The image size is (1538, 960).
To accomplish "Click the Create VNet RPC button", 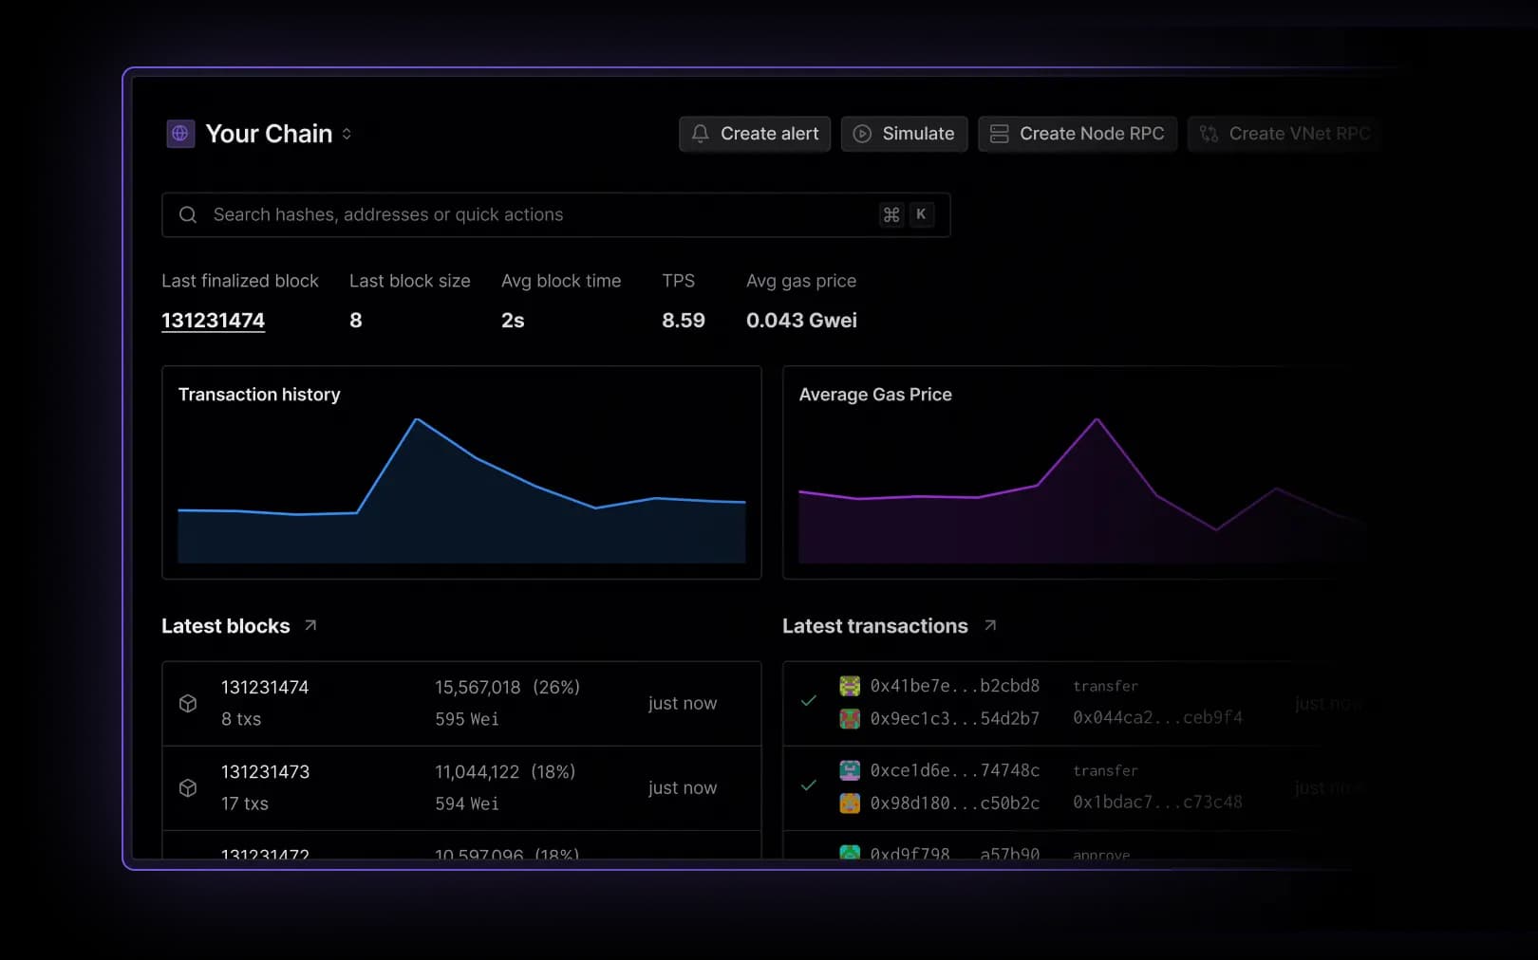I will [x=1285, y=134].
